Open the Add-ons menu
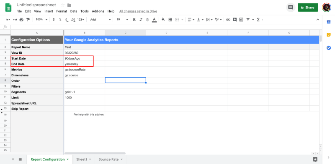The height and width of the screenshot is (164, 335). point(98,11)
